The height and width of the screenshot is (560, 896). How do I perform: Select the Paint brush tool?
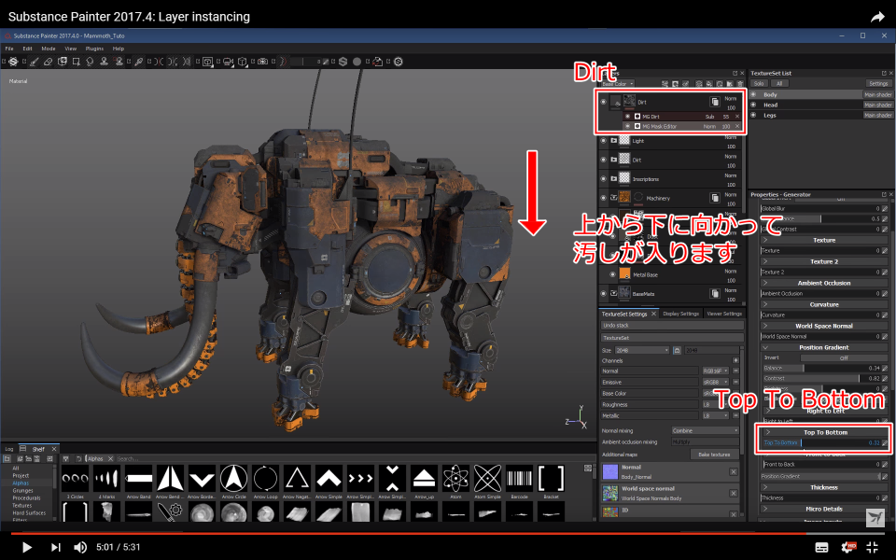click(x=35, y=62)
